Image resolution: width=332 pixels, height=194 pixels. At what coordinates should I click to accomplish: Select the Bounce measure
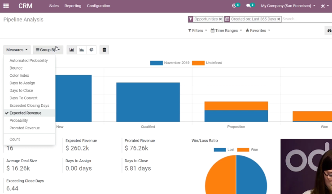pyautogui.click(x=30, y=68)
